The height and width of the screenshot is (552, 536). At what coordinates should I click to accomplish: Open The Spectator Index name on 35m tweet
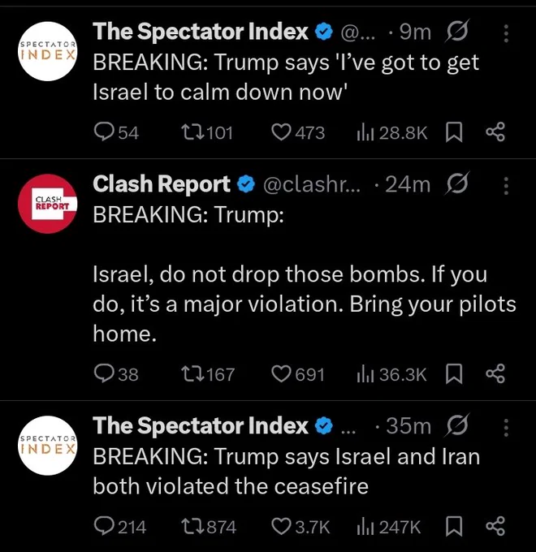(x=201, y=426)
